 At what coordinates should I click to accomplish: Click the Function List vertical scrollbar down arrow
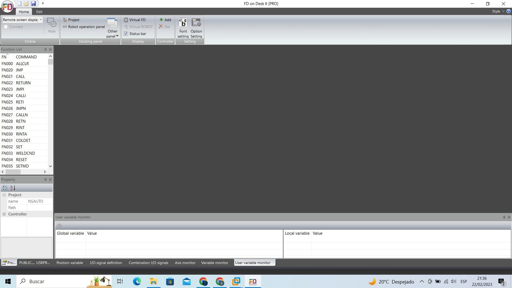(50, 166)
